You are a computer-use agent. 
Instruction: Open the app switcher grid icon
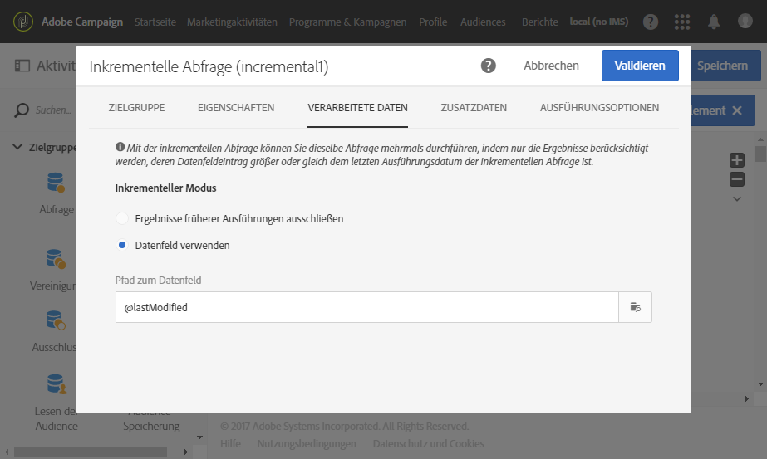pyautogui.click(x=682, y=22)
